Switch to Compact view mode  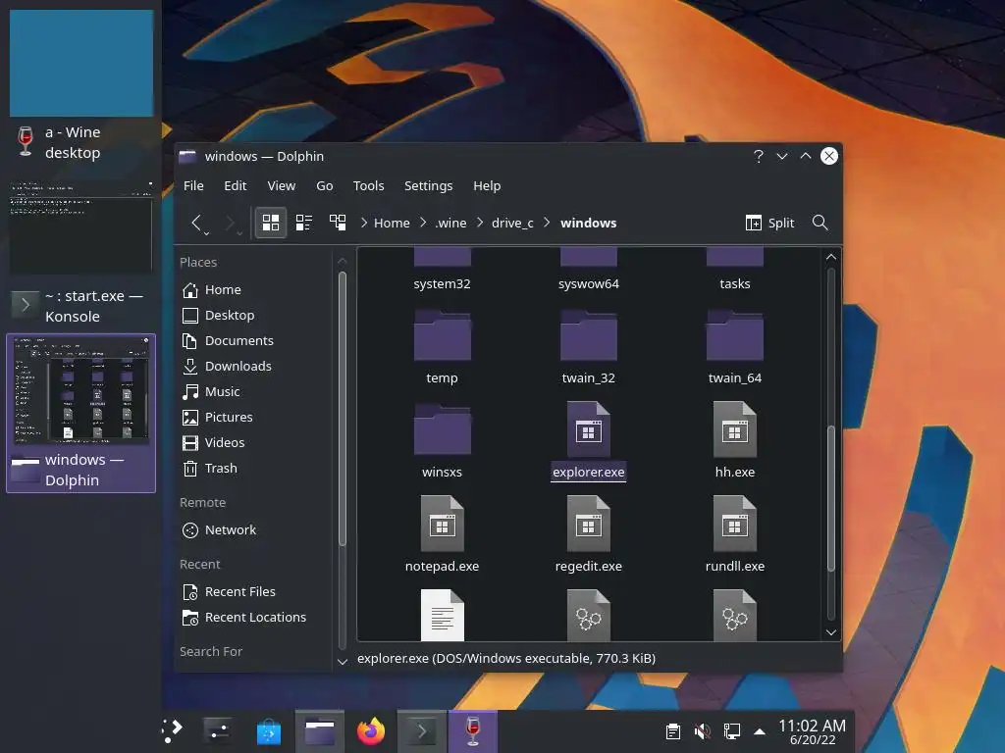coord(304,223)
